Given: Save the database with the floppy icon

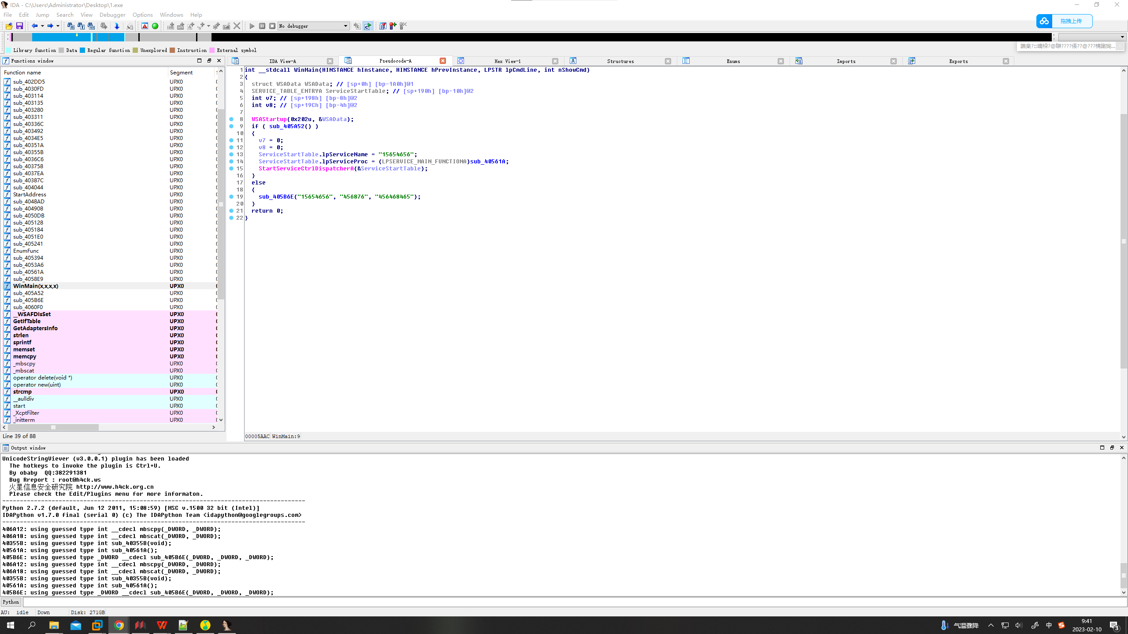Looking at the screenshot, I should [x=19, y=26].
